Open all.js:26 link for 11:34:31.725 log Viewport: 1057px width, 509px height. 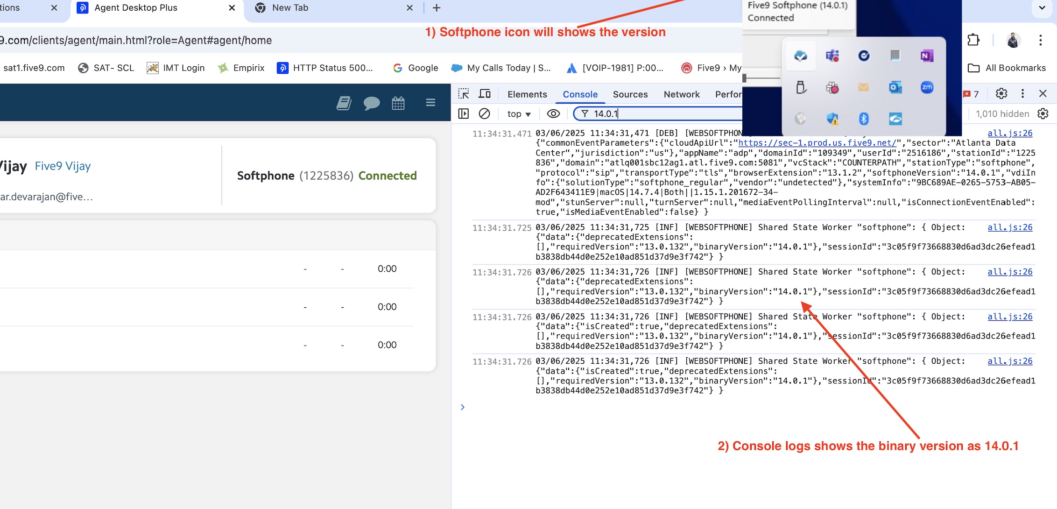(1010, 227)
